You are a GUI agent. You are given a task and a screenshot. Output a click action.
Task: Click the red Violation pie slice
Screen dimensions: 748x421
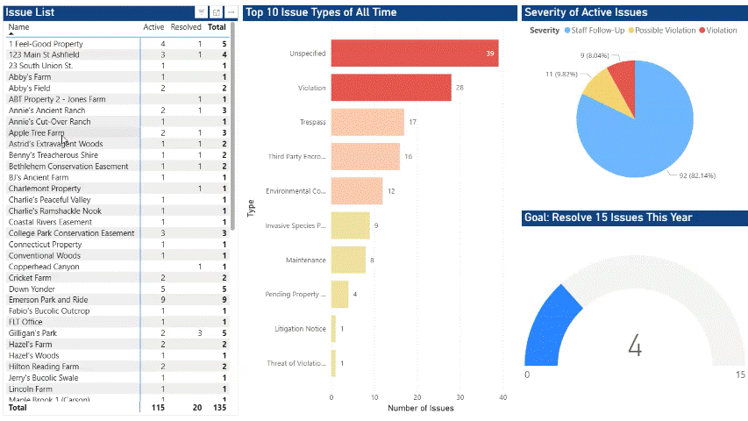point(625,83)
